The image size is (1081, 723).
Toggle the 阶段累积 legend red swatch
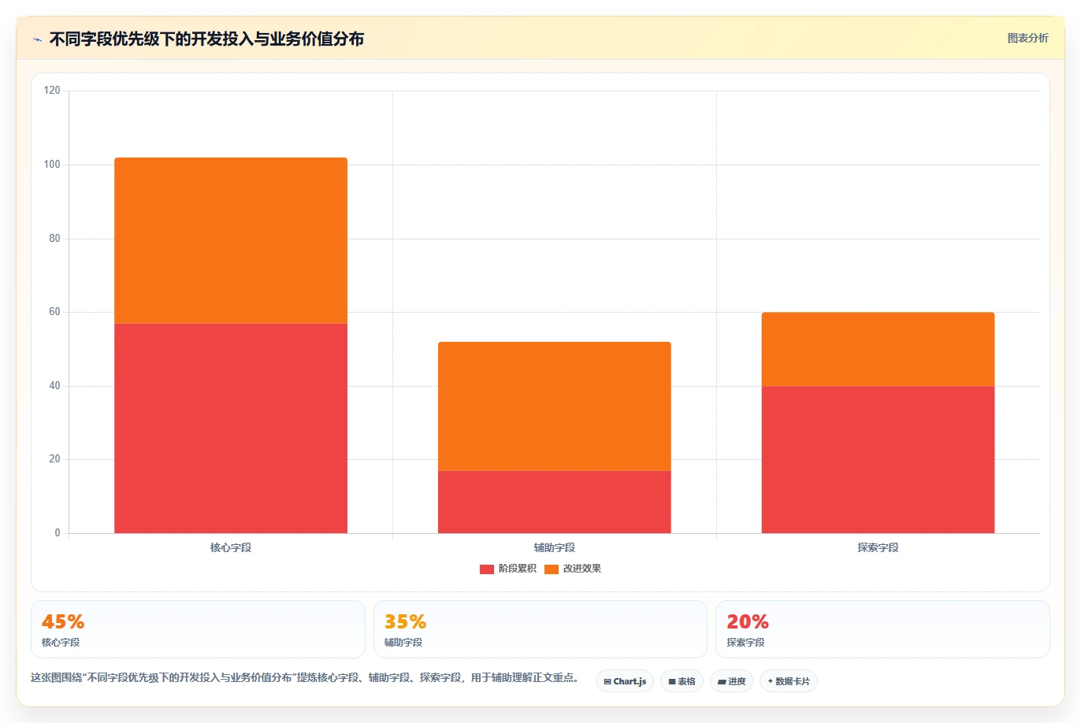point(487,569)
